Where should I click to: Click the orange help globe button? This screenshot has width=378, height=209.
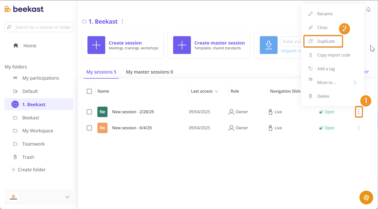366,198
